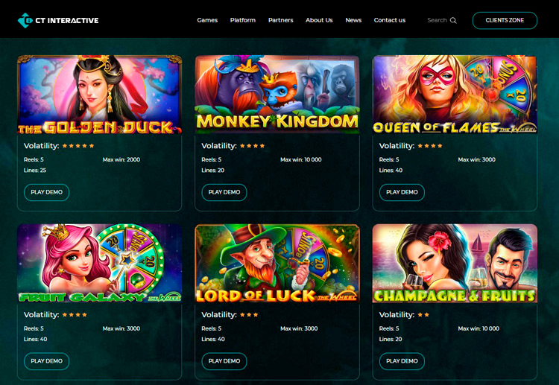Open the News section
Image resolution: width=559 pixels, height=385 pixels.
click(x=353, y=20)
